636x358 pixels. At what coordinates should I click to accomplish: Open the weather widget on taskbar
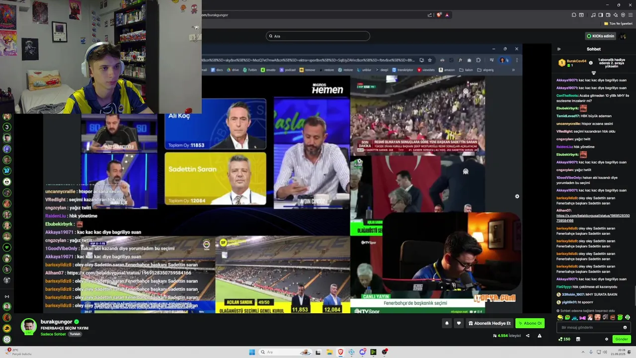pyautogui.click(x=19, y=352)
